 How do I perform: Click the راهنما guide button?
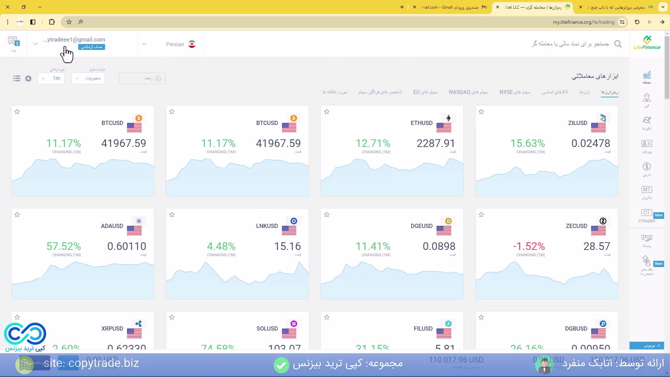point(142,78)
